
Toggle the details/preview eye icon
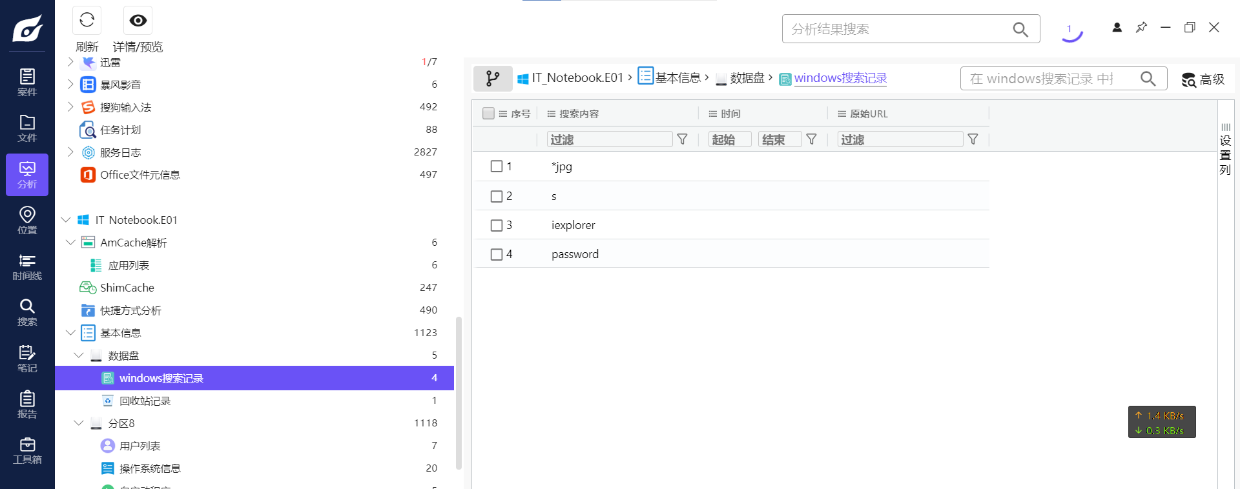[138, 21]
